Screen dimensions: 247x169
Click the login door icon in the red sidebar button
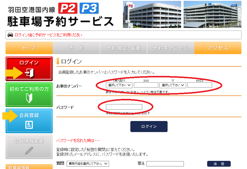tap(29, 73)
